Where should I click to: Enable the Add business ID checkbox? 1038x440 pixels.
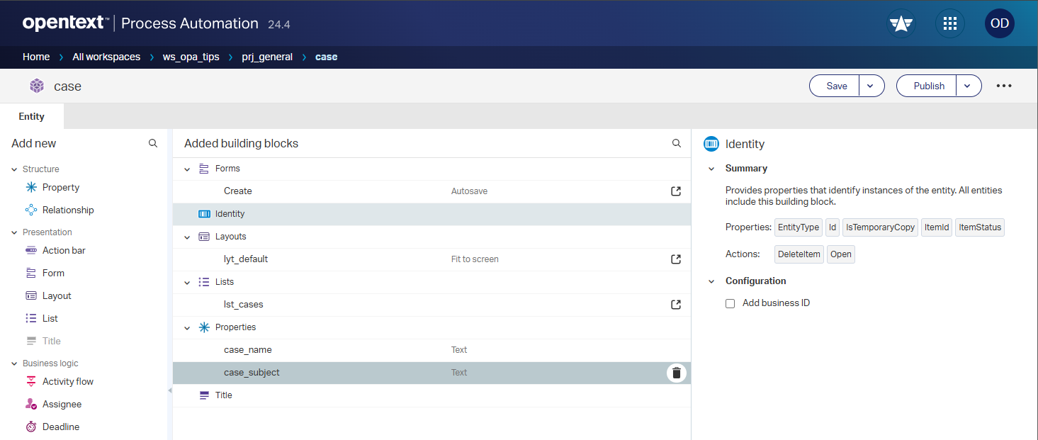[x=730, y=303]
